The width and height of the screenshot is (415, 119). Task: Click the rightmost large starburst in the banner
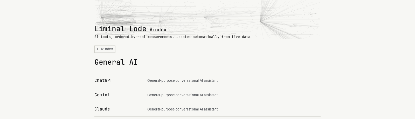pos(260,21)
